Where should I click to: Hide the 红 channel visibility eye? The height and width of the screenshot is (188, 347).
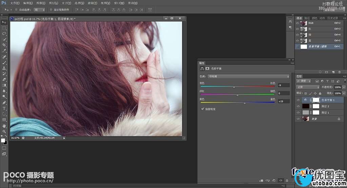pyautogui.click(x=298, y=29)
